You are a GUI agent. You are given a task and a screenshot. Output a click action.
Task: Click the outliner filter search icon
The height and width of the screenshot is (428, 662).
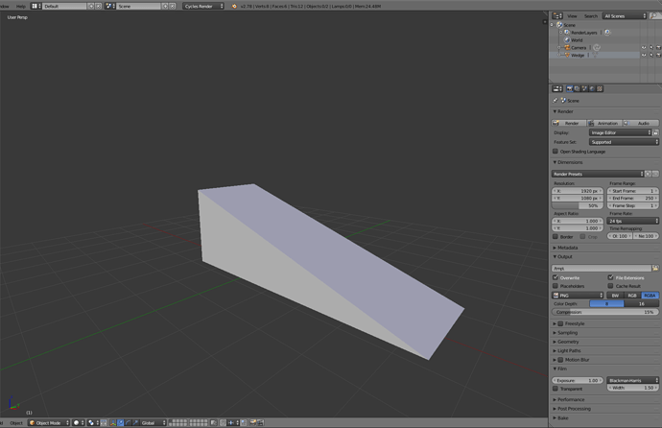coord(654,16)
